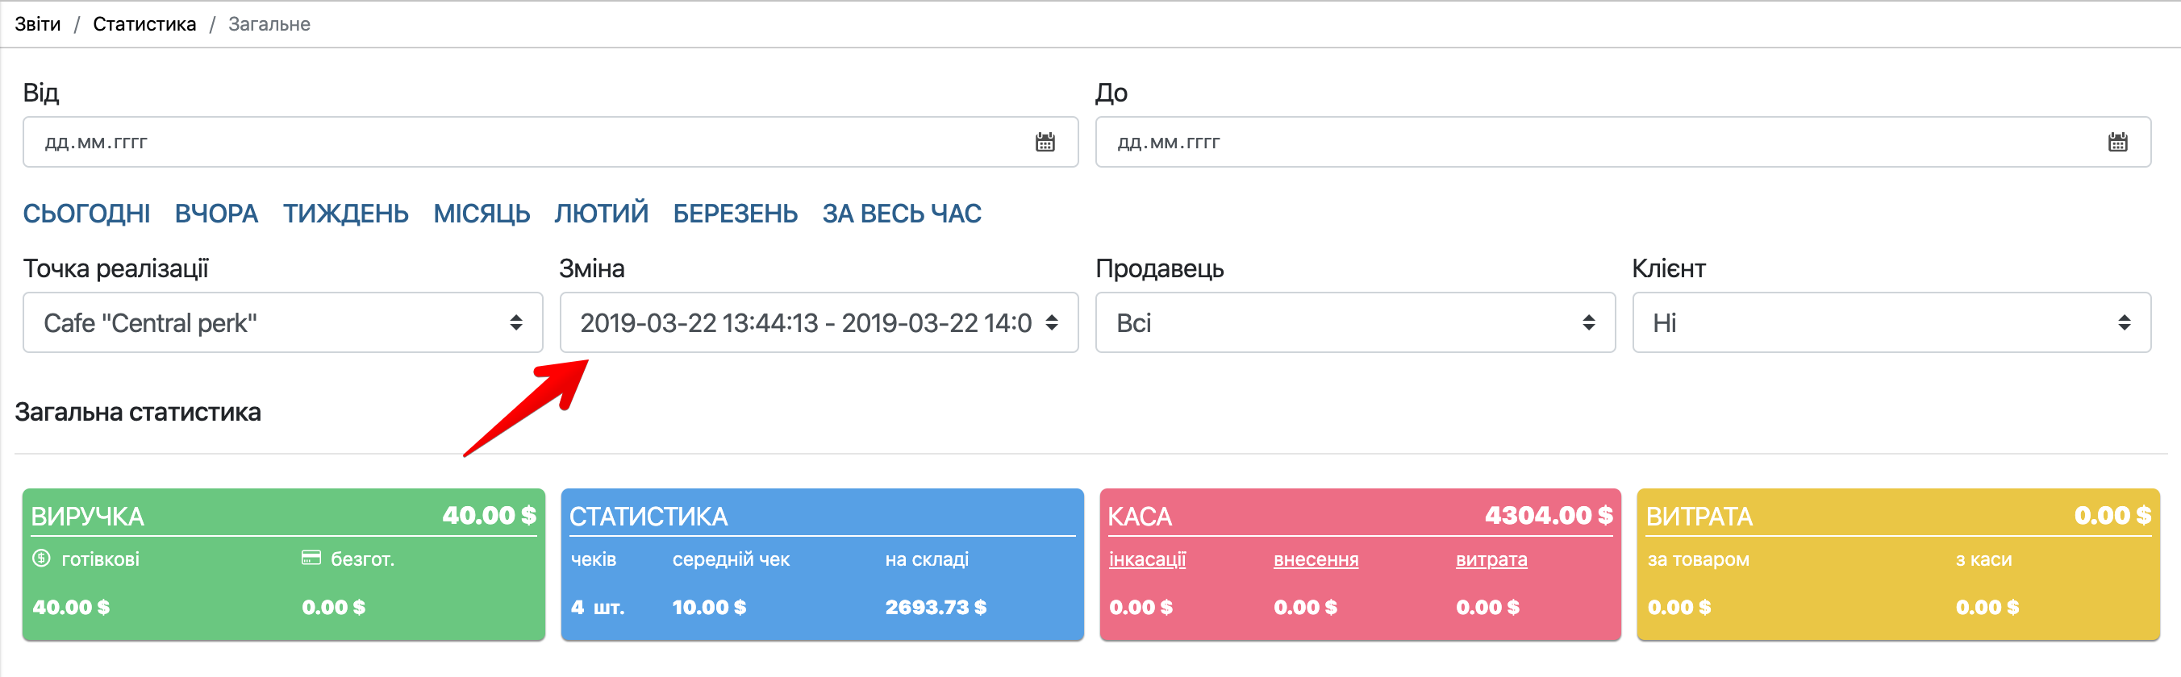
Task: Go to Звіти breadcrumb
Action: click(x=37, y=23)
